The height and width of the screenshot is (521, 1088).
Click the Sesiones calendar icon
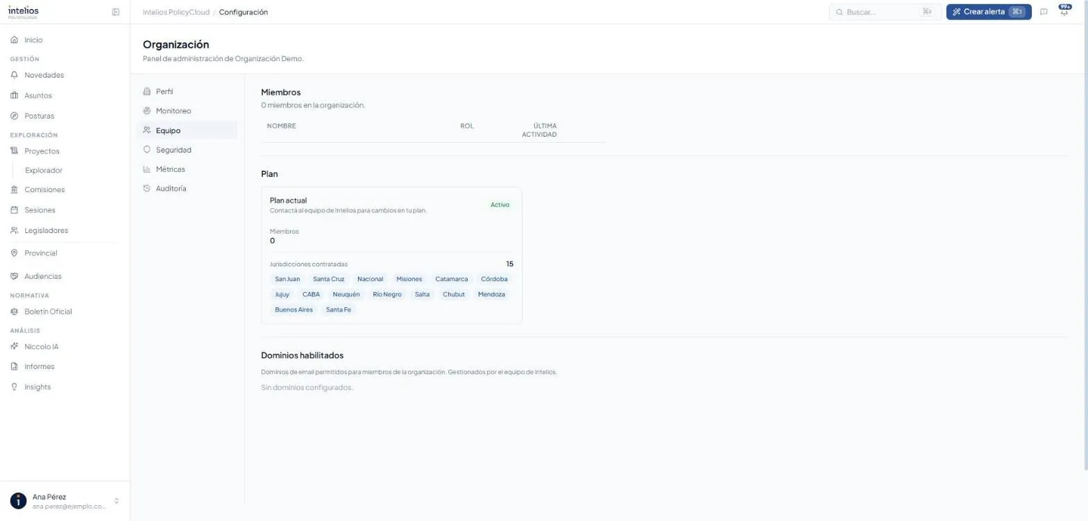point(14,210)
